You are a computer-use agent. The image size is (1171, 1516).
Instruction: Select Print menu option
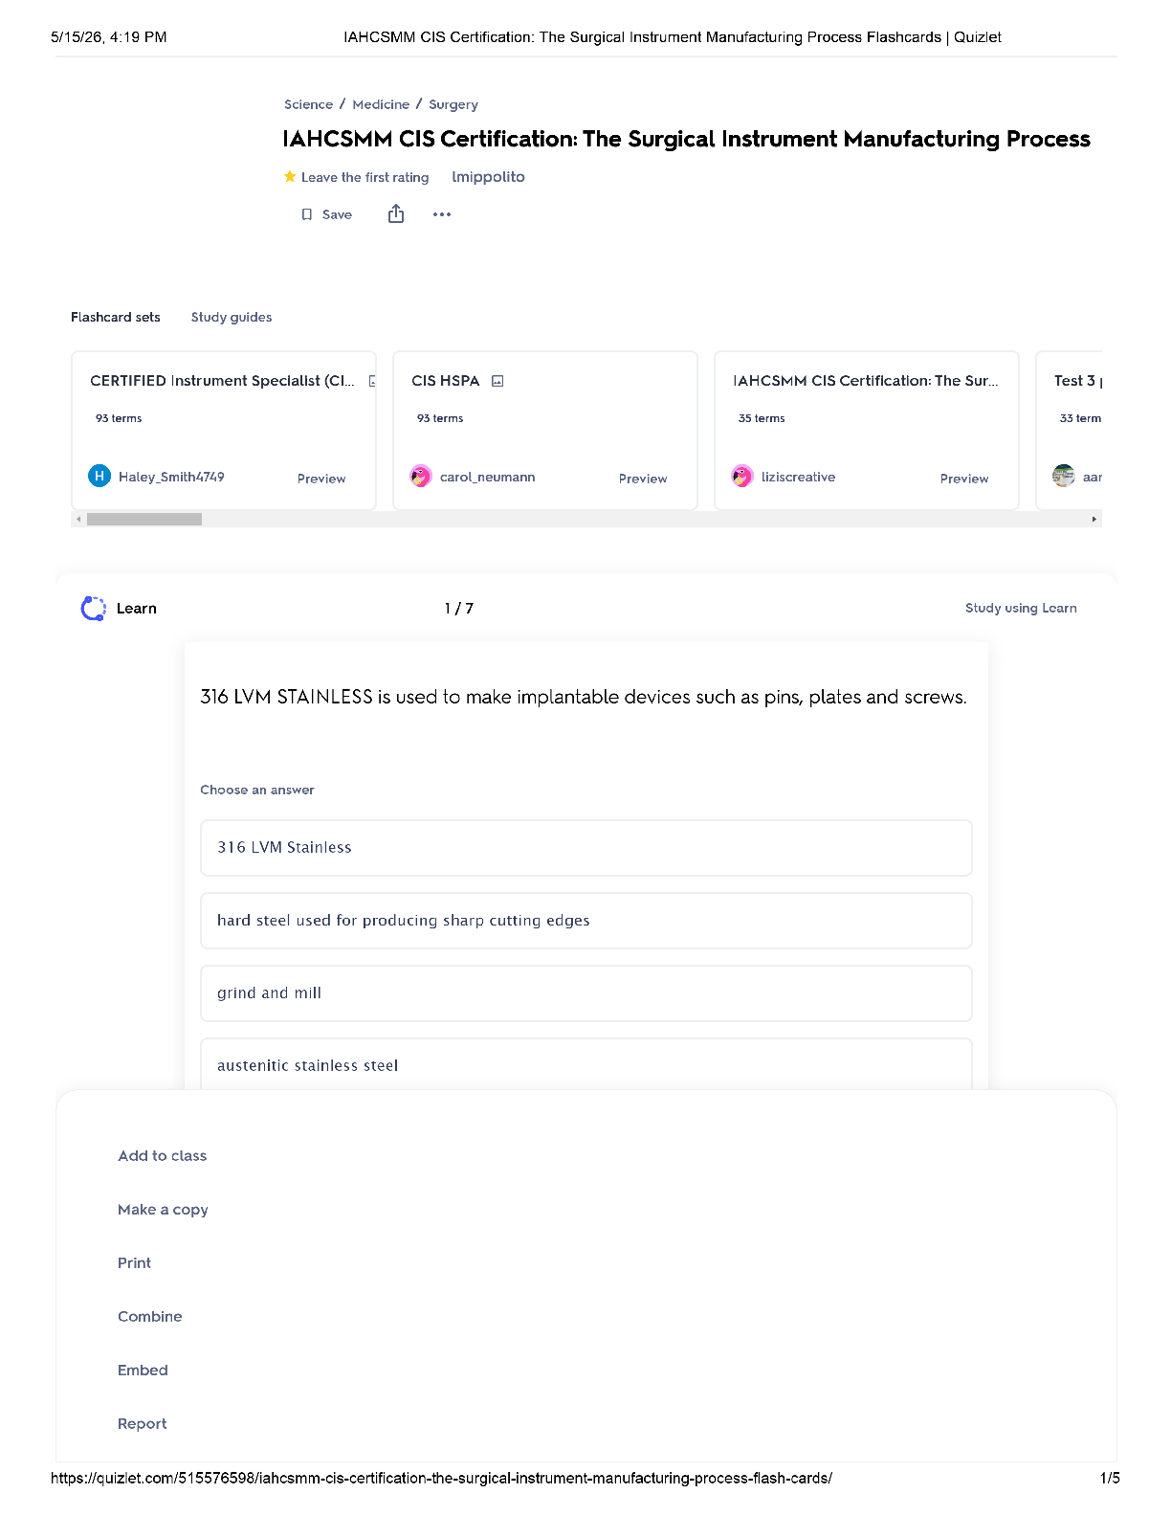coord(135,1263)
